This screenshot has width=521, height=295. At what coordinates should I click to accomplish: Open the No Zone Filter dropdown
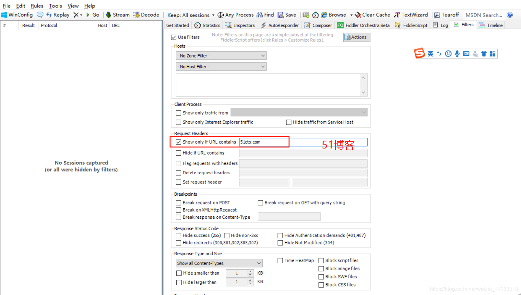[x=221, y=56]
